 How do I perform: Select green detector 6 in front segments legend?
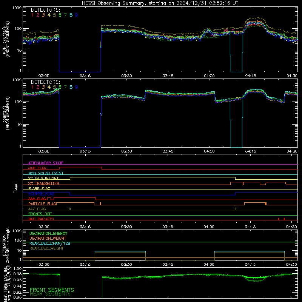tap(60, 15)
